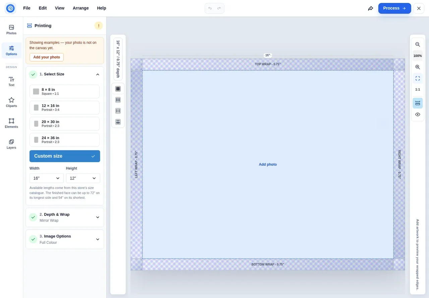This screenshot has height=298, width=429.
Task: Select the 12 × 16 in size
Action: click(x=64, y=108)
